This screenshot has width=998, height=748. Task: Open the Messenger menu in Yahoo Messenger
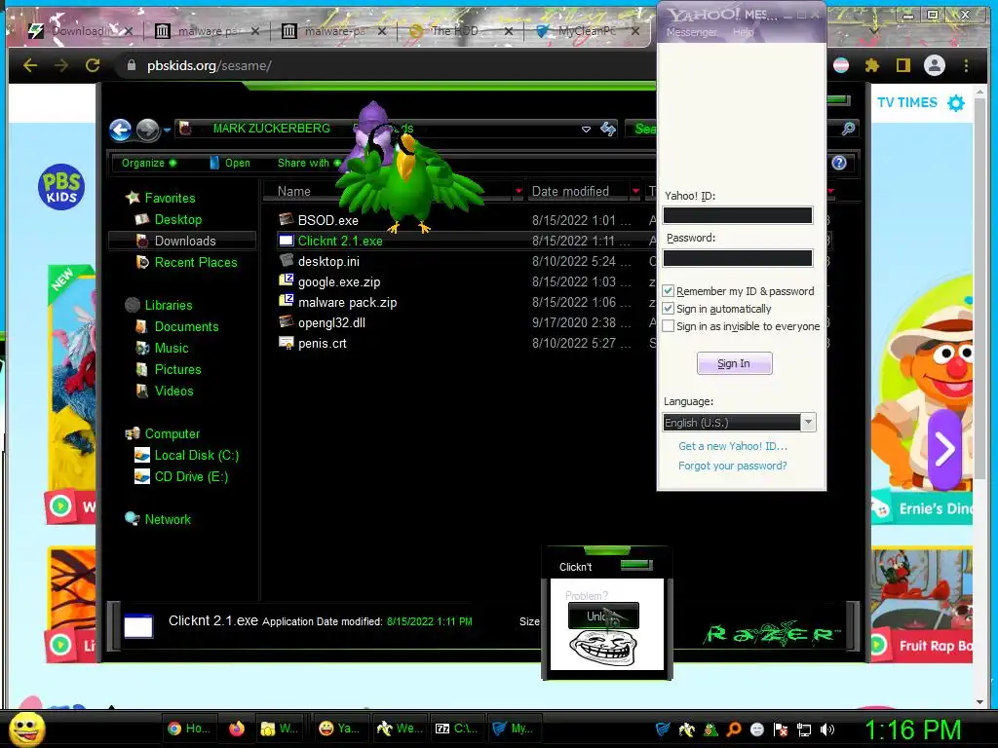click(x=691, y=32)
